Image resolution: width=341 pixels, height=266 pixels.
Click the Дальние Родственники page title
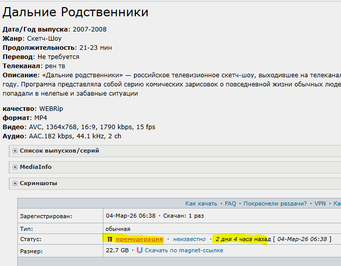pyautogui.click(x=76, y=12)
